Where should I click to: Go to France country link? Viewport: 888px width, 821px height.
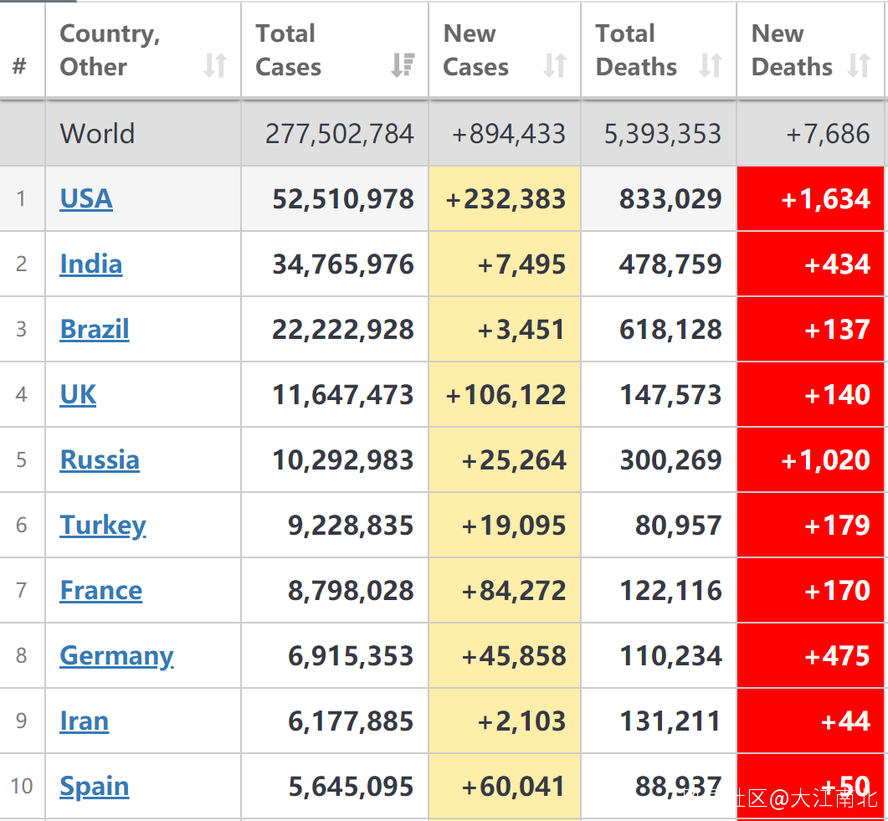(x=101, y=590)
